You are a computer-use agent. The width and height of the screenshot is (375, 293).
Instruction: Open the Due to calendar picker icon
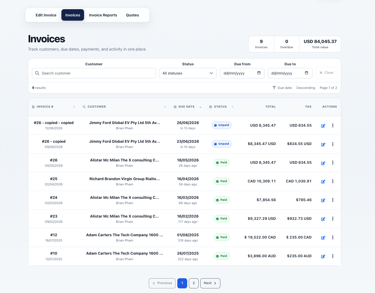(x=307, y=73)
